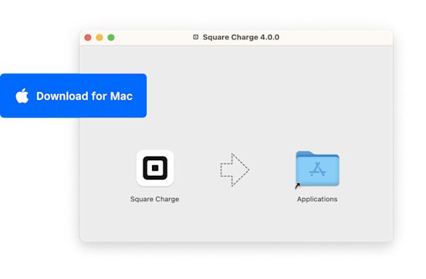This screenshot has height=279, width=426.
Task: Zoom the window with green button
Action: [x=111, y=38]
